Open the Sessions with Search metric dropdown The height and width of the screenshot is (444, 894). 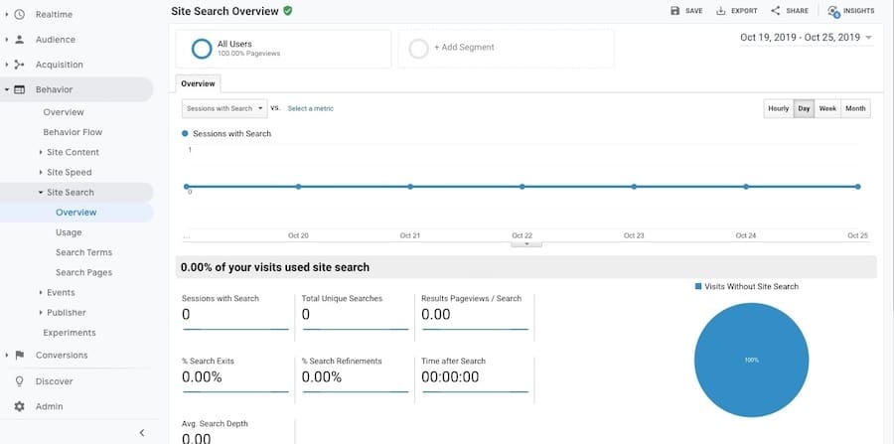223,108
